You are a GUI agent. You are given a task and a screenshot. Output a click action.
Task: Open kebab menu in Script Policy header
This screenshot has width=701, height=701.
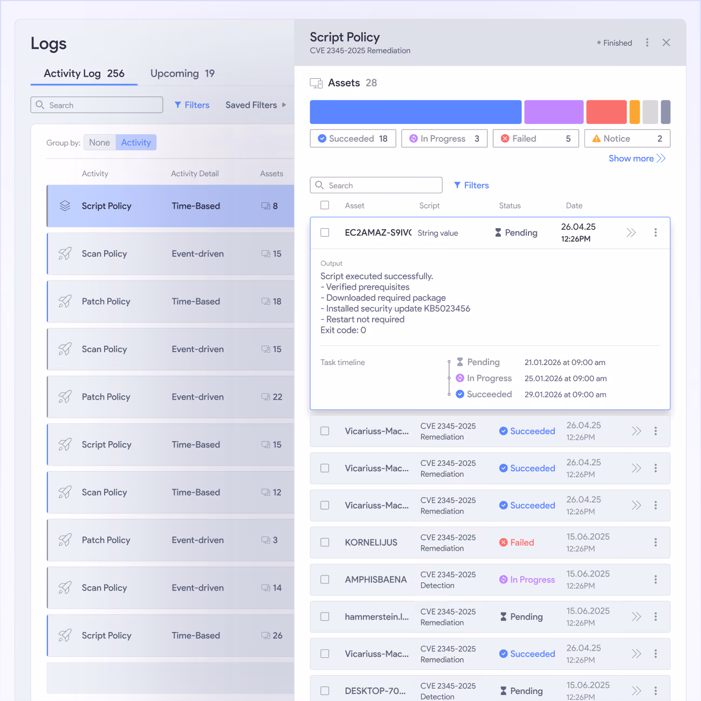point(647,43)
